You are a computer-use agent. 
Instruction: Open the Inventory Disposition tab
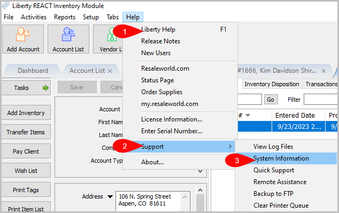click(x=272, y=84)
